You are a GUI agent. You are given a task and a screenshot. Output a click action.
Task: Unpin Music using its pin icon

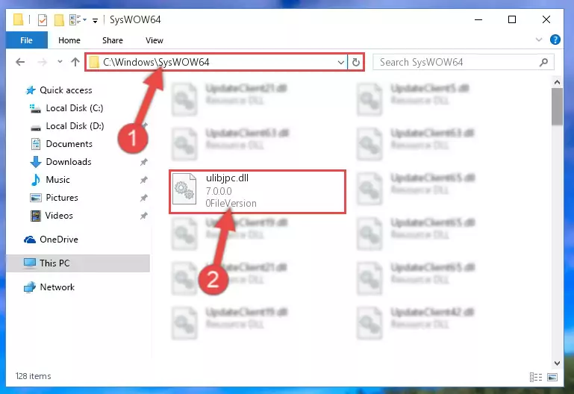(x=143, y=180)
